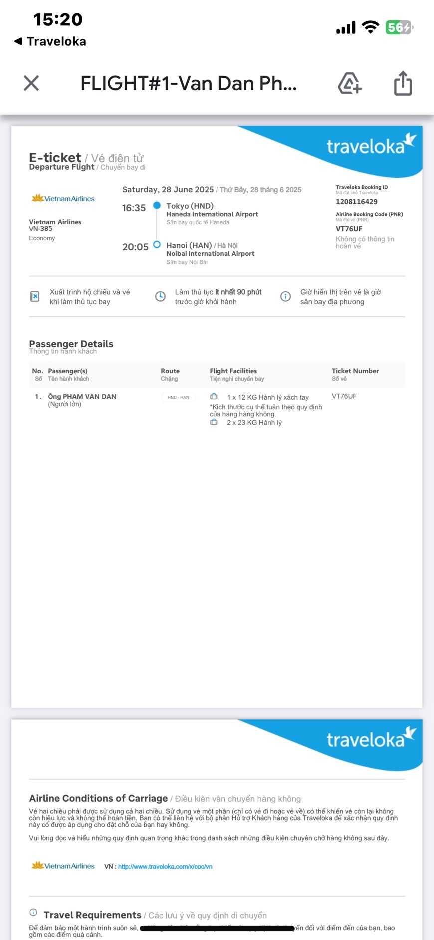
Task: Go back to Traveloka app
Action: [x=50, y=41]
